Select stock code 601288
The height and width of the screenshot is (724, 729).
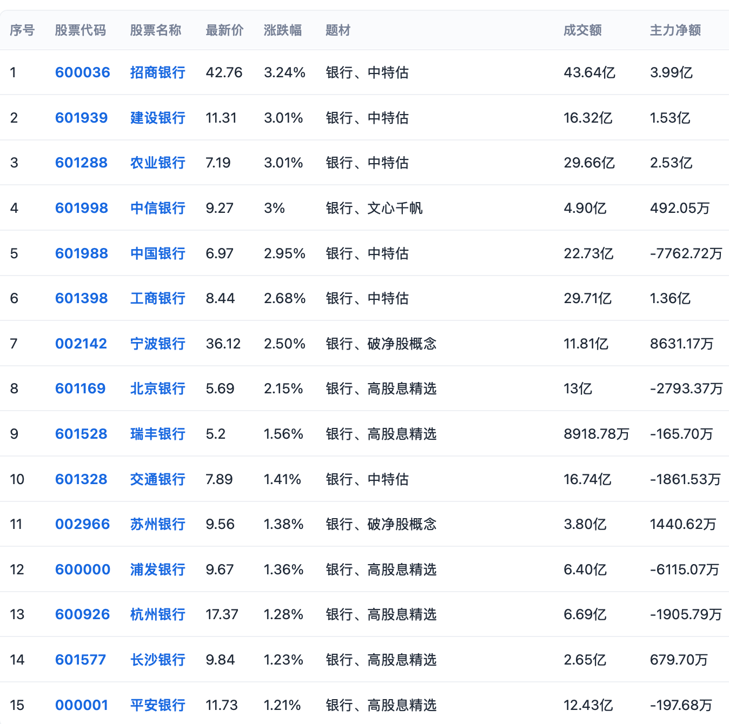tap(82, 163)
